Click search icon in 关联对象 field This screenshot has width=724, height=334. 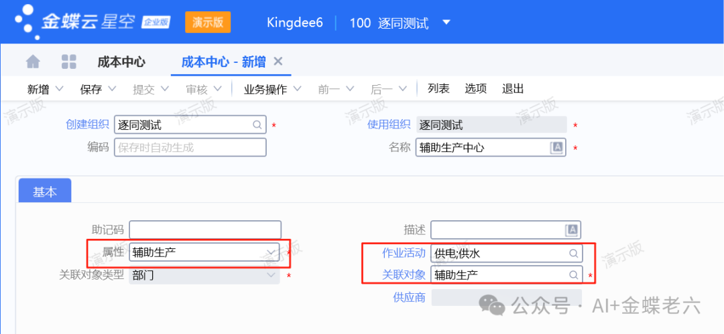click(x=573, y=275)
